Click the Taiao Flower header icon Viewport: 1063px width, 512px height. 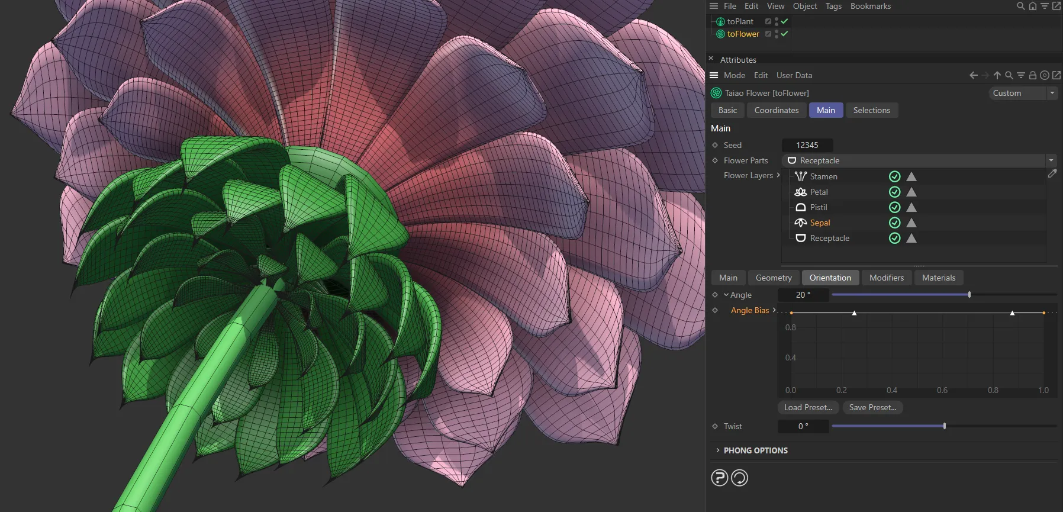[x=716, y=93]
